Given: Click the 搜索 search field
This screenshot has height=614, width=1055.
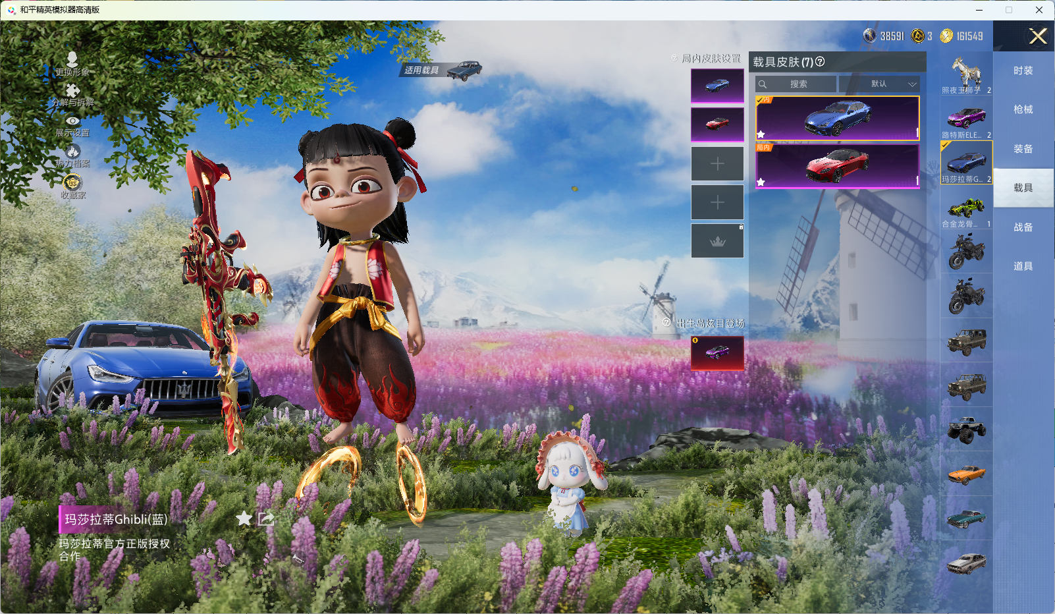Looking at the screenshot, I should coord(796,84).
